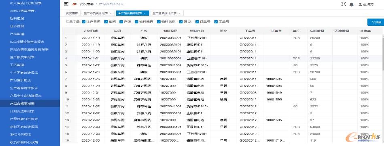The image size is (384, 146).
Task: Click the blue 过滤 filter button
Action: (x=376, y=22)
